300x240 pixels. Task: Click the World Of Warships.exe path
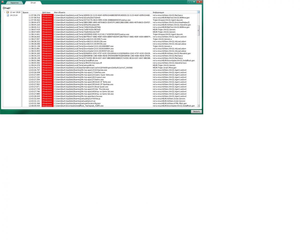83,84
